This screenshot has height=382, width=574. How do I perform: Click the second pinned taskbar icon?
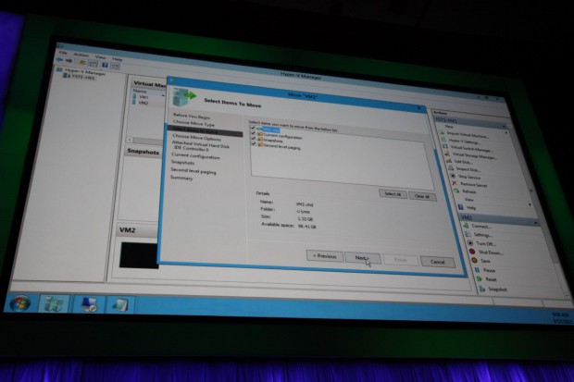[89, 304]
